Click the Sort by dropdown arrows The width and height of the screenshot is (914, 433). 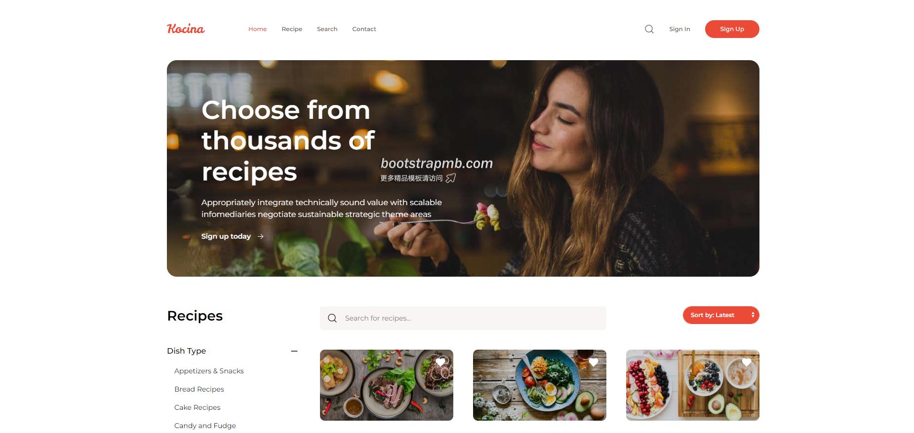753,315
